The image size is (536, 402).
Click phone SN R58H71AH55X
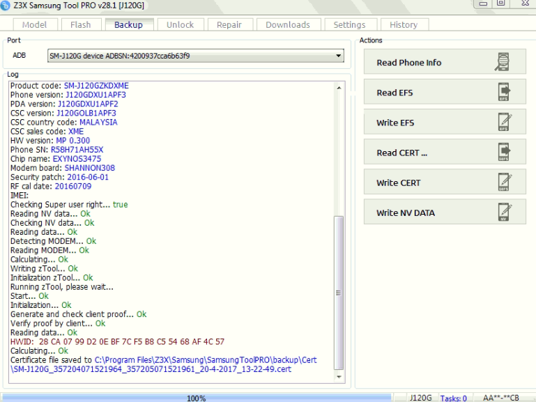(77, 150)
